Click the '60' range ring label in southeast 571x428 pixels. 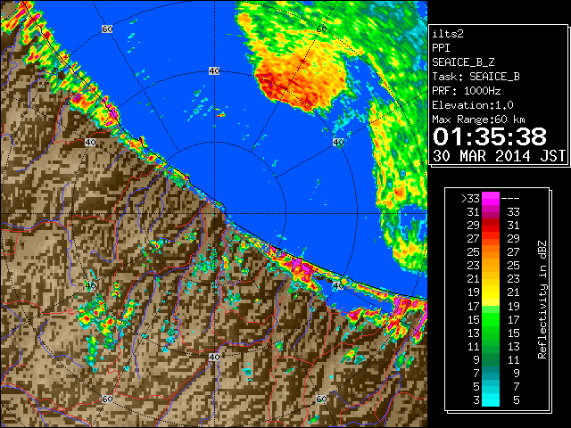pyautogui.click(x=321, y=399)
